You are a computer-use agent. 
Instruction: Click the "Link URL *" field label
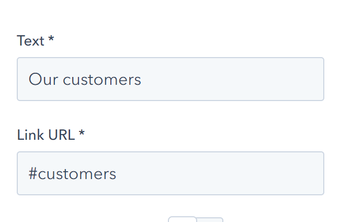50,135
